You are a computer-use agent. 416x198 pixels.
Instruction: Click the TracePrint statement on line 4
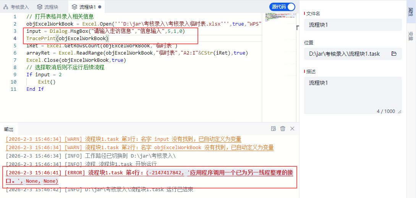[68, 39]
